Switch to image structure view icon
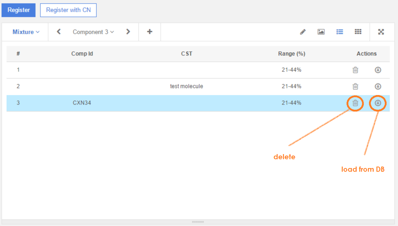Viewport: 398px width, 226px height. pyautogui.click(x=321, y=32)
